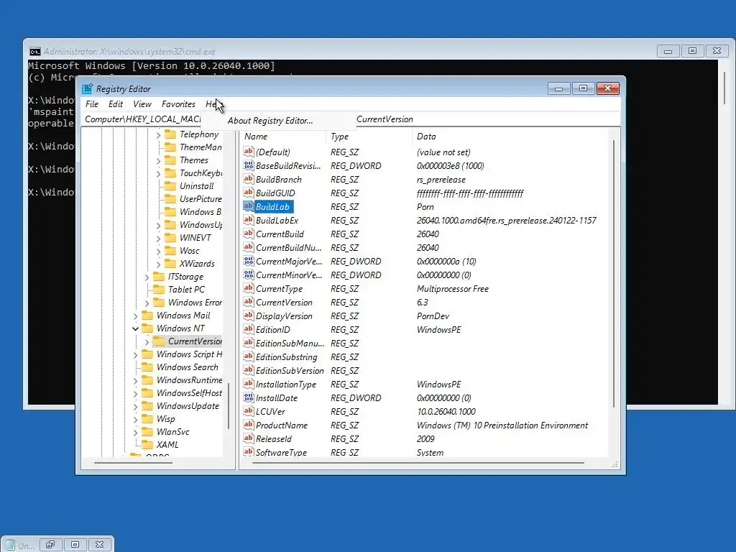Screen dimensions: 736x552
Task: Maximize the minimized window at bottom left
Action: (x=75, y=545)
